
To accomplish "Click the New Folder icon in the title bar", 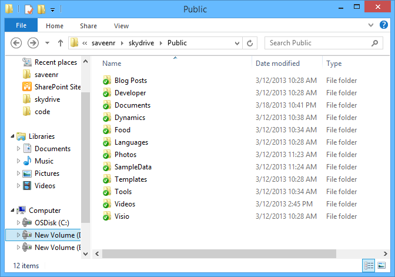I will tap(41, 9).
